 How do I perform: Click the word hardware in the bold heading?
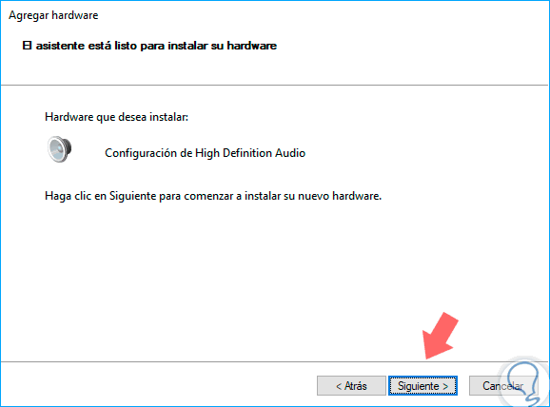point(252,46)
